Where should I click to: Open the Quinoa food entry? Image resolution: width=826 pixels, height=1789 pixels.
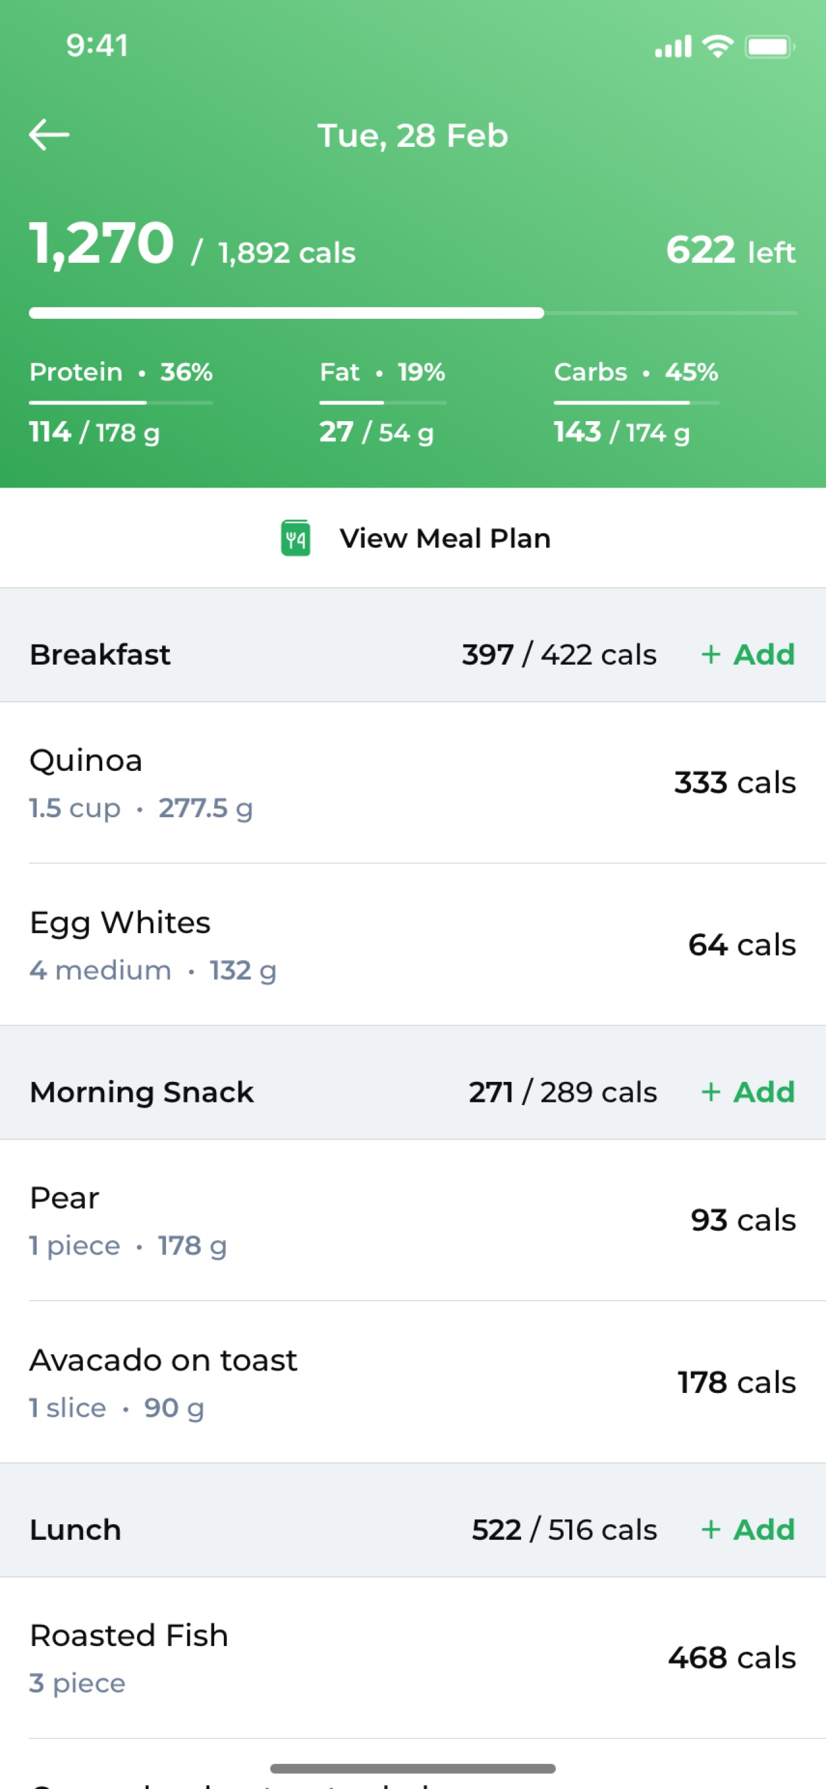point(412,782)
